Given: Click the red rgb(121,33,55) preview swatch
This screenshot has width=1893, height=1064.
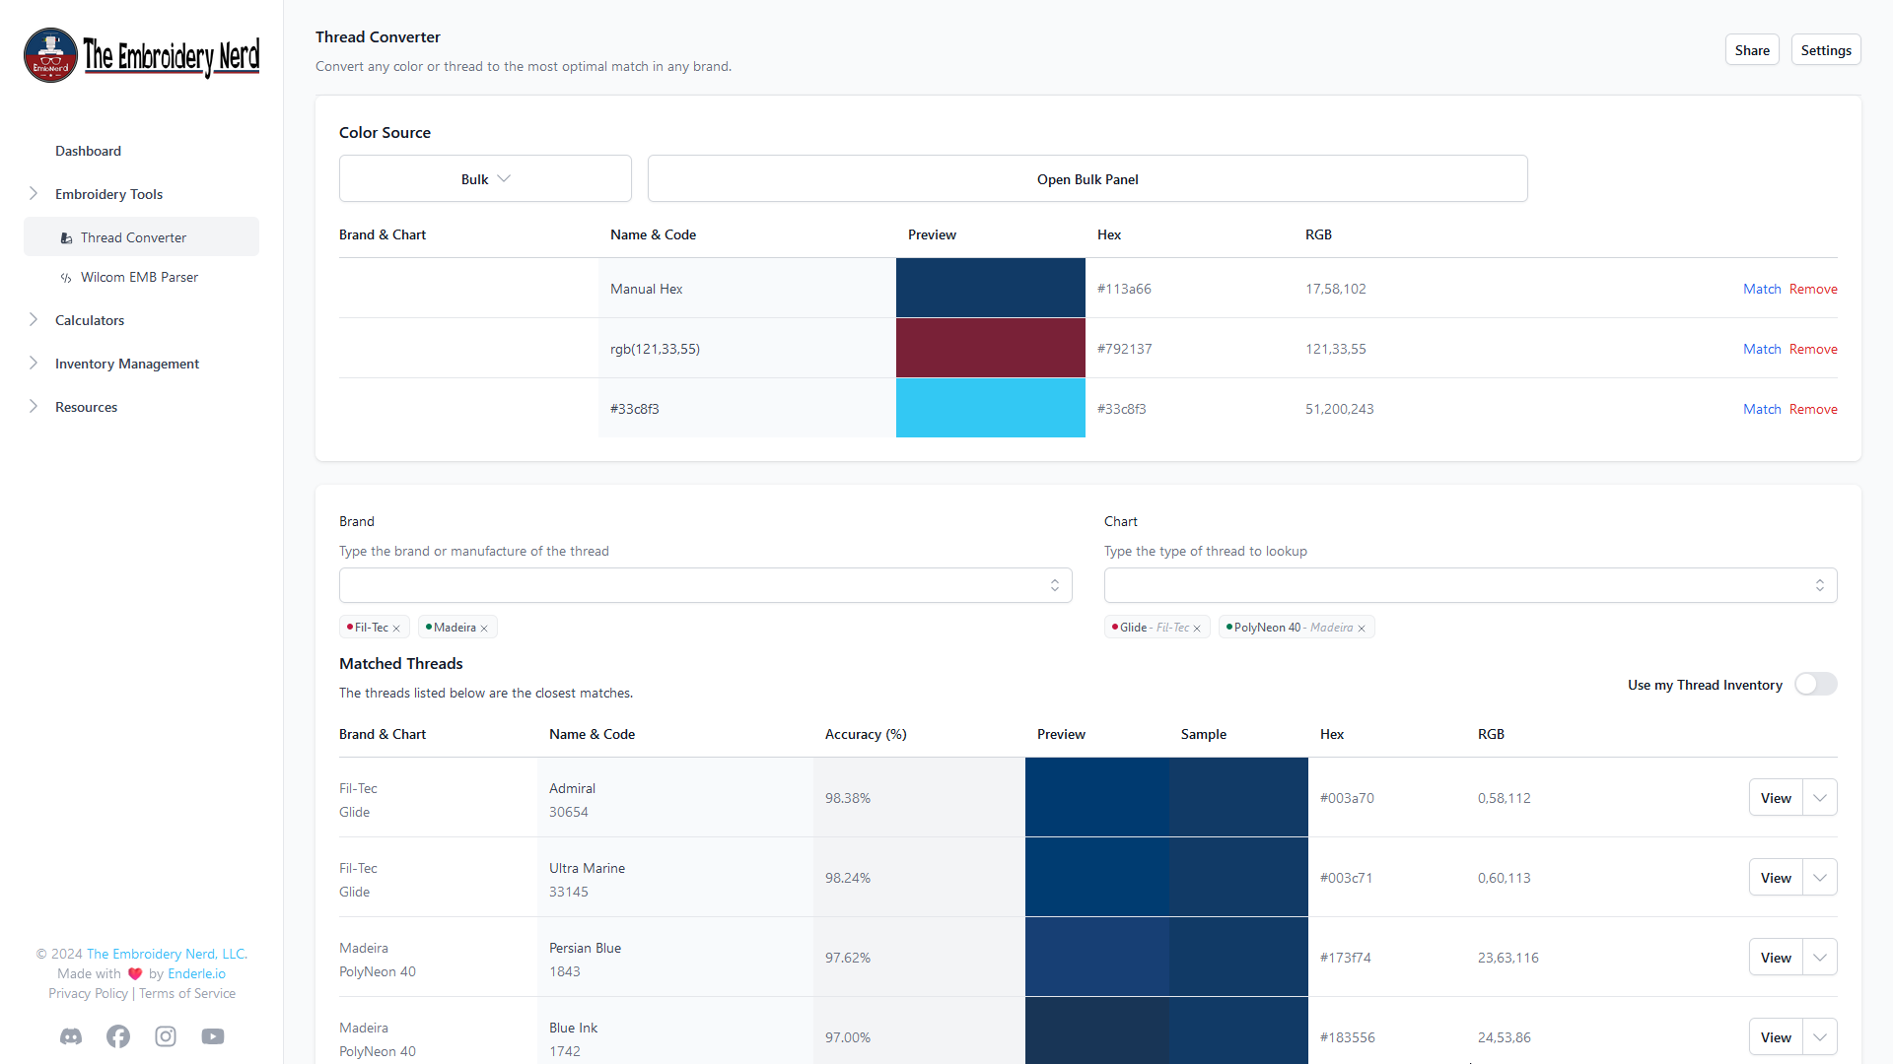Looking at the screenshot, I should pos(990,348).
